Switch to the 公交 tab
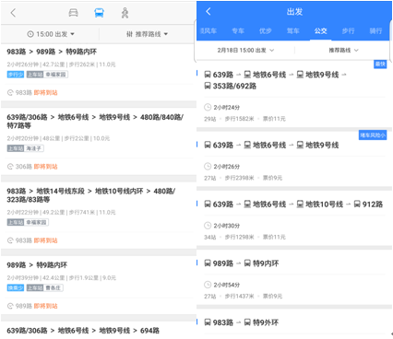 tap(321, 30)
